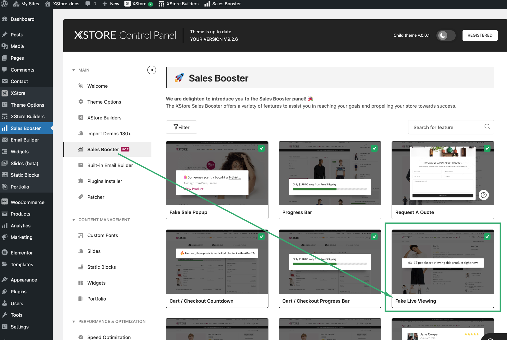This screenshot has width=507, height=340.
Task: Click the Theme Options gear icon in panel
Action: [x=81, y=101]
